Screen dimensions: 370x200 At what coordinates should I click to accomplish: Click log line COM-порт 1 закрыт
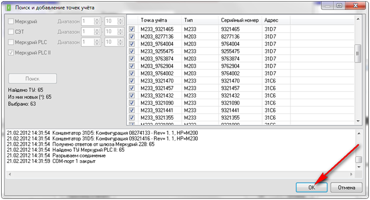pos(51,161)
